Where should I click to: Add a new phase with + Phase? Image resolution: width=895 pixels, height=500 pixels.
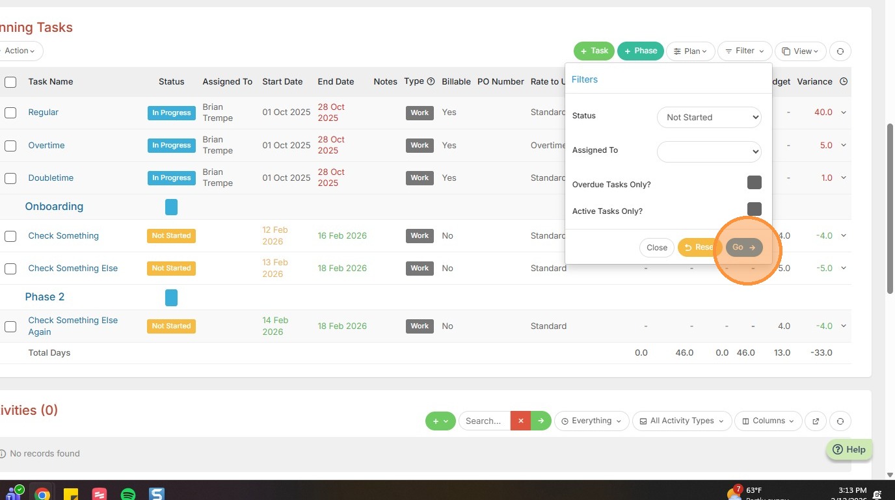pos(641,51)
